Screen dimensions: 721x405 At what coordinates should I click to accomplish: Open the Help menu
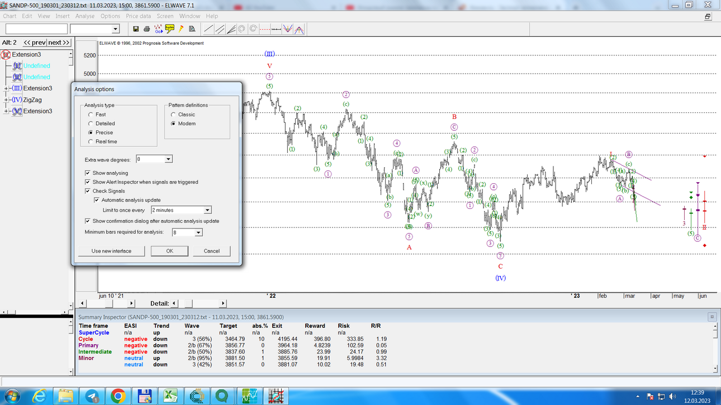[212, 16]
